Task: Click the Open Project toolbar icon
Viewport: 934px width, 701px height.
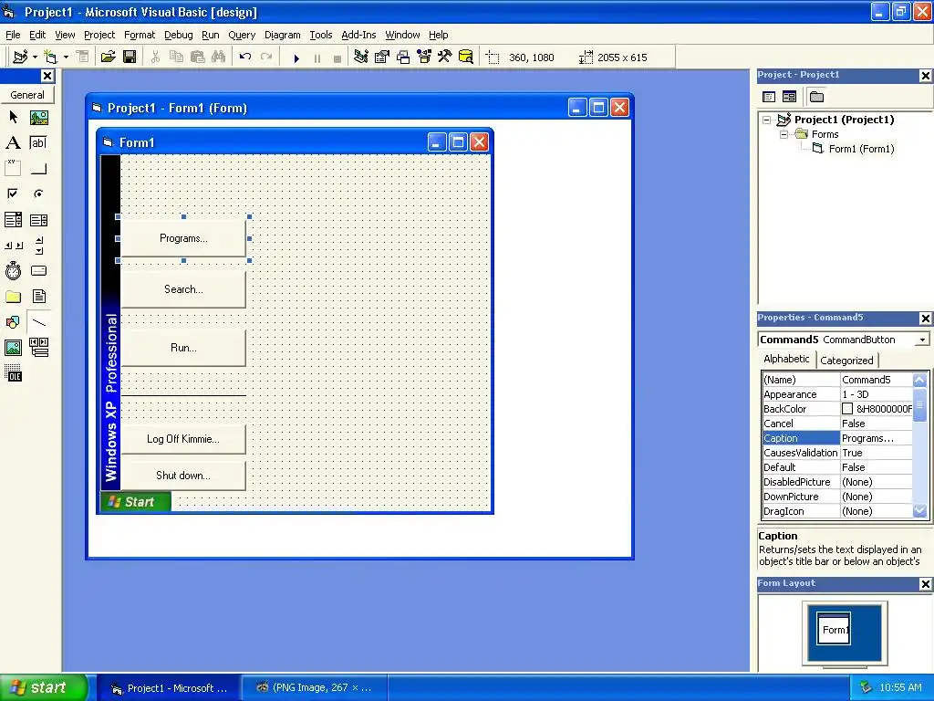Action: [108, 58]
